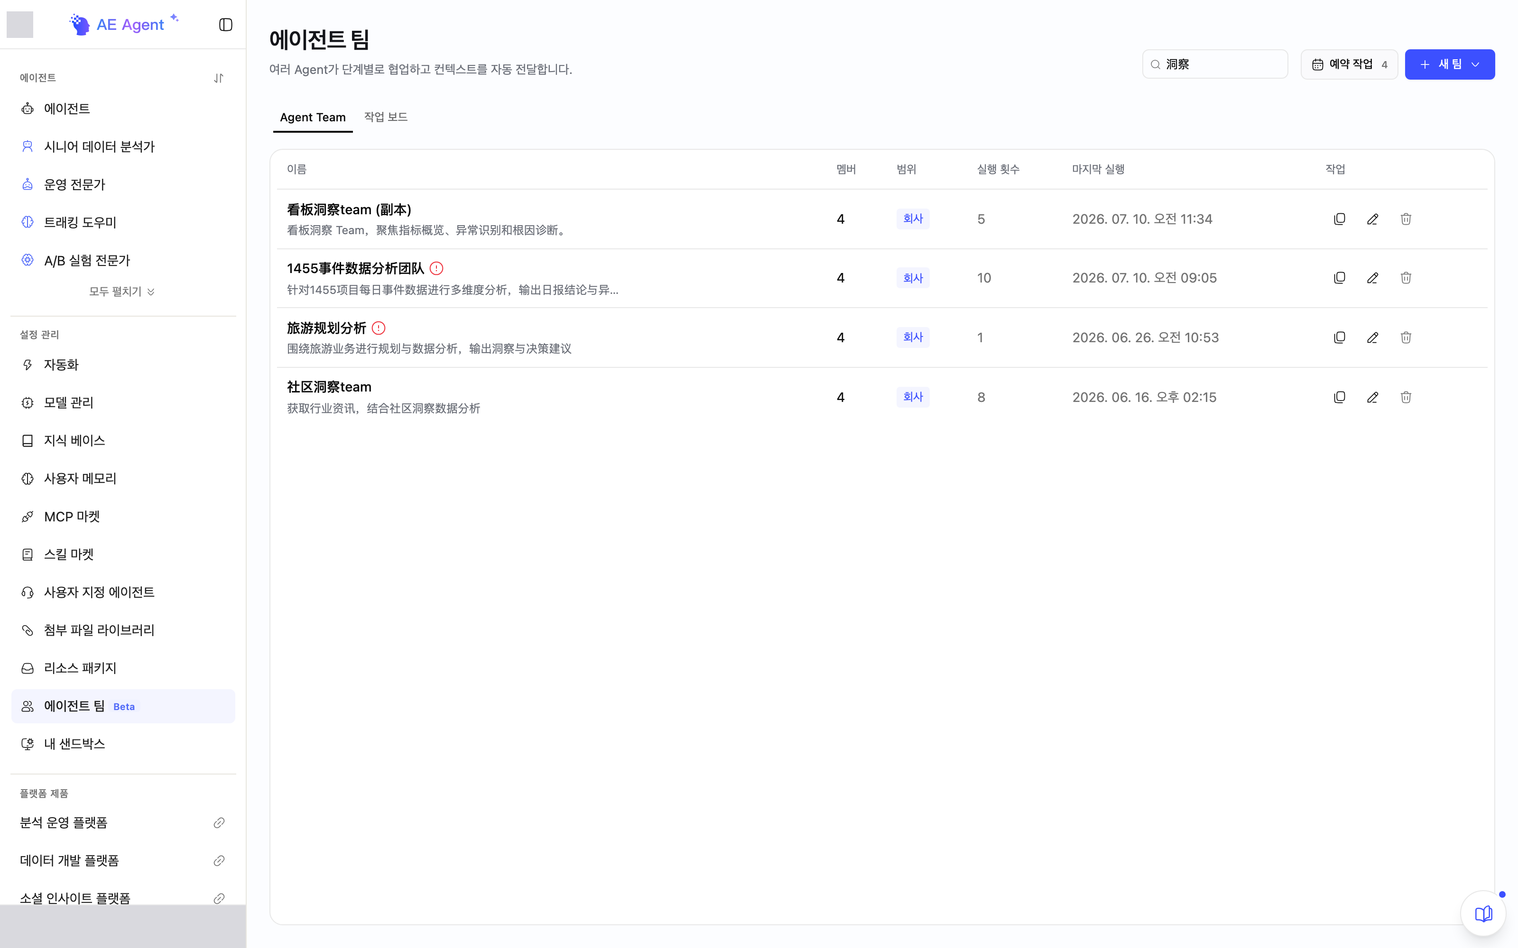Screen dimensions: 1518x948
Task: Open link icon for 데이터 개발 플랫폼
Action: tap(219, 860)
